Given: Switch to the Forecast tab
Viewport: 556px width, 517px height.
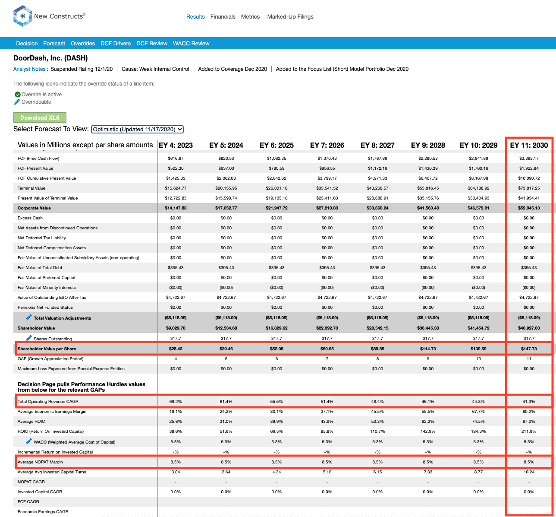Looking at the screenshot, I should (54, 44).
